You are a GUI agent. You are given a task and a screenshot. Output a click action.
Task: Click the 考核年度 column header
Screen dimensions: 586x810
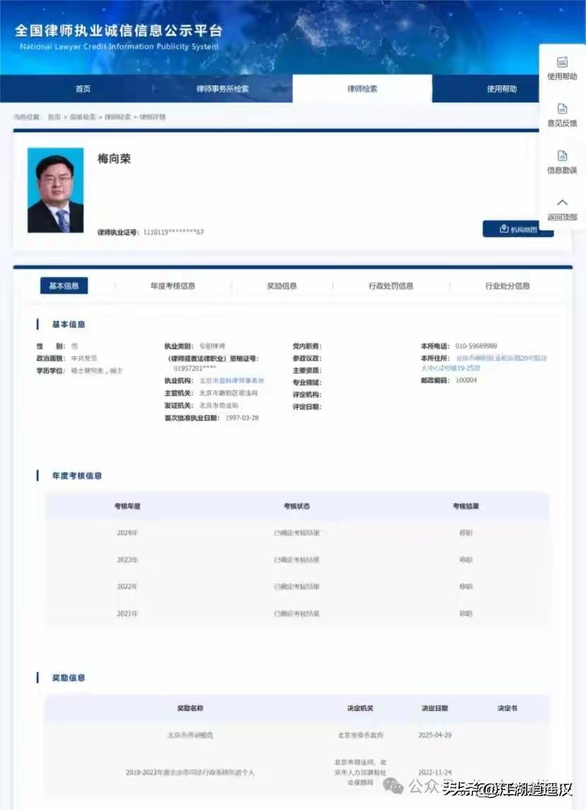click(127, 506)
